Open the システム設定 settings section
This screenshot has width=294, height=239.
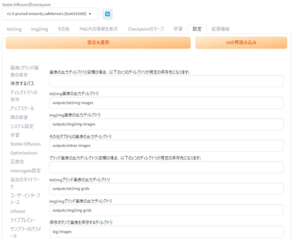coord(22,126)
